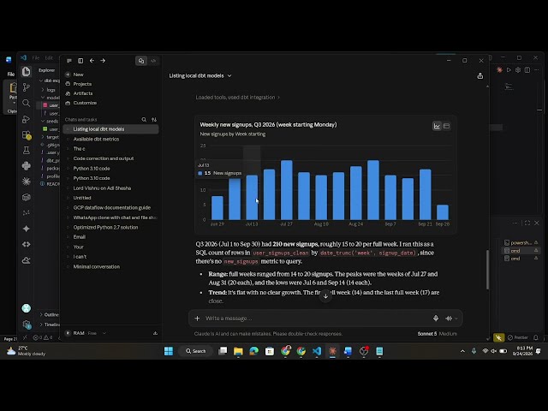The height and width of the screenshot is (411, 548).
Task: Open the Lord Vishnu on Adi Shesha chat
Action: click(102, 188)
